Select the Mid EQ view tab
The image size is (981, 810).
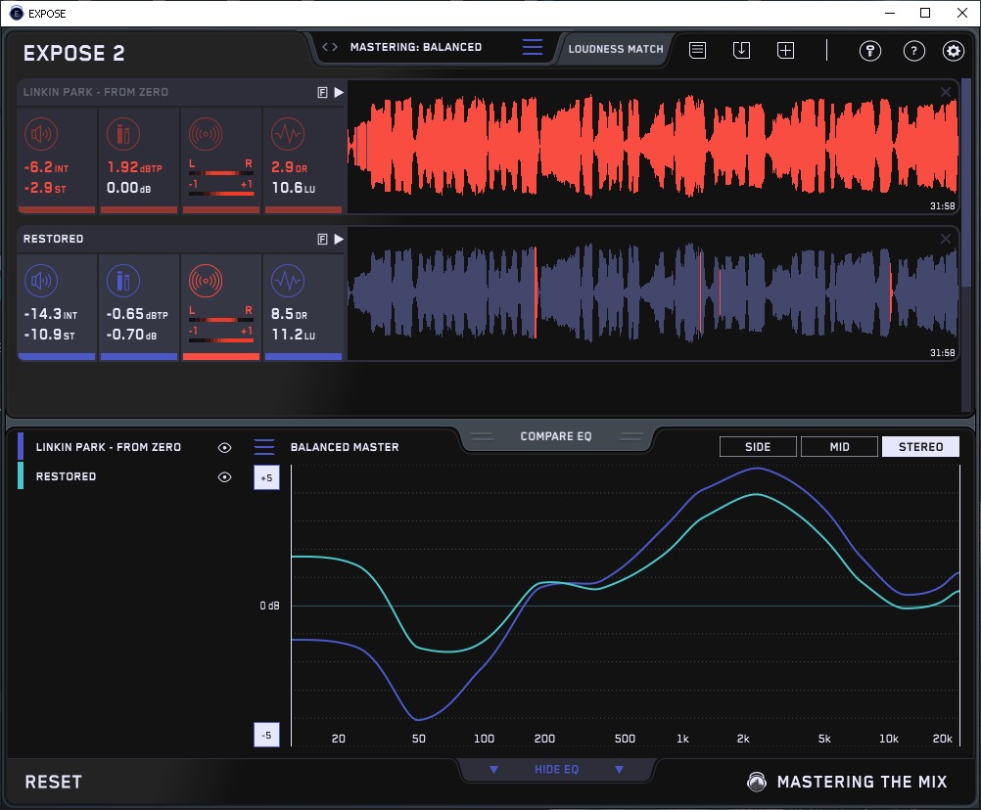click(839, 447)
